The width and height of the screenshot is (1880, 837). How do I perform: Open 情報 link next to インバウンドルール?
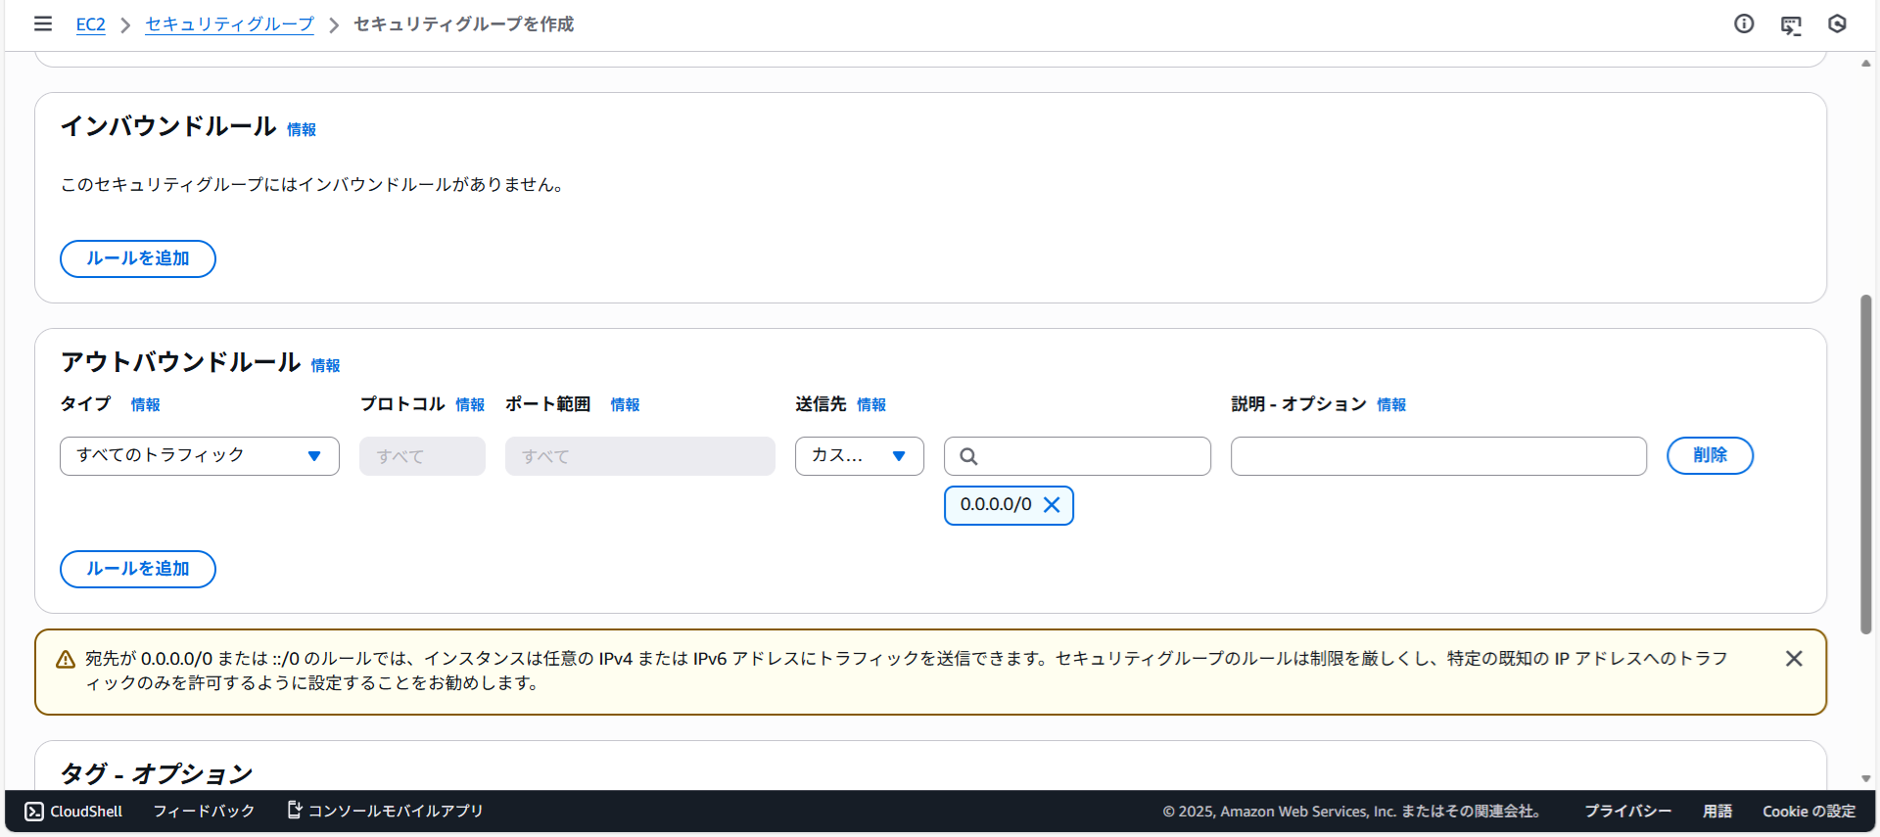(x=302, y=130)
